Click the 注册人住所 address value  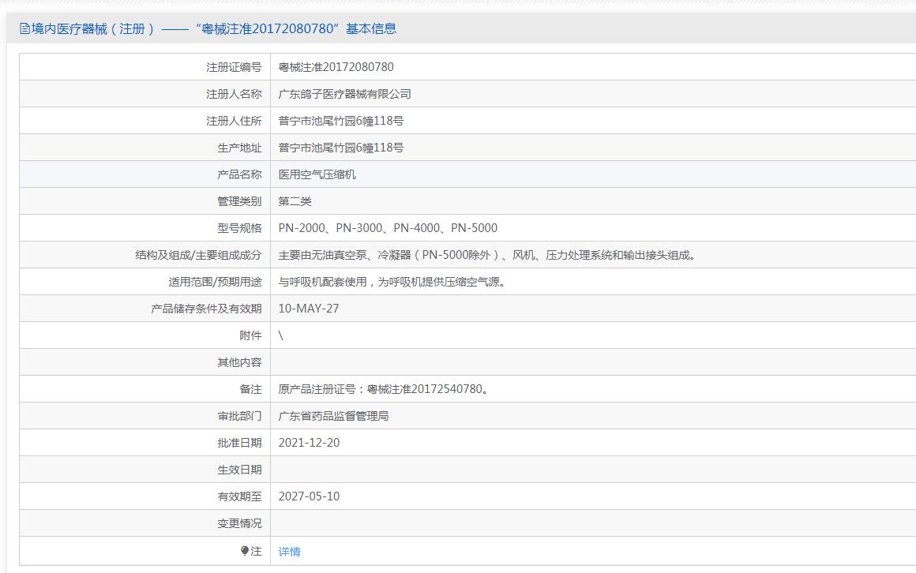(x=340, y=121)
